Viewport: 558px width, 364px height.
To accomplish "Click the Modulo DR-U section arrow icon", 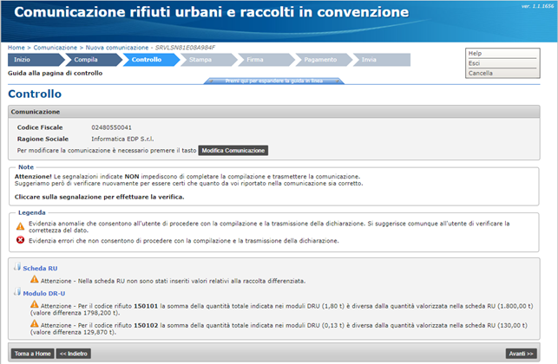I will click(x=17, y=293).
